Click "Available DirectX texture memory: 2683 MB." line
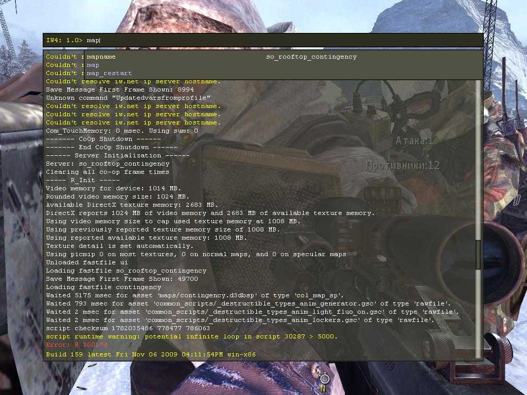 click(x=132, y=205)
